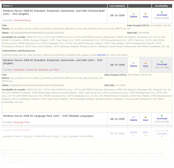Sort by the Name column arrow
Screen dimensions: 174x168
(x=12, y=6)
